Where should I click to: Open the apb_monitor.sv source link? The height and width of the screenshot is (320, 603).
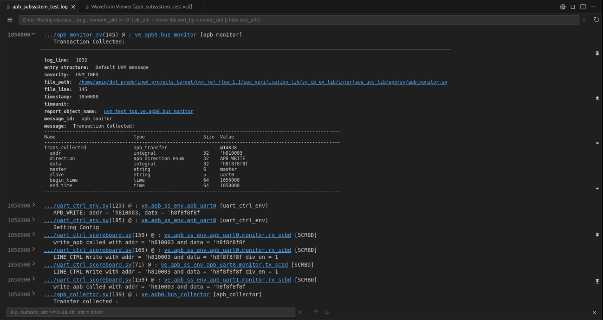pyautogui.click(x=72, y=34)
